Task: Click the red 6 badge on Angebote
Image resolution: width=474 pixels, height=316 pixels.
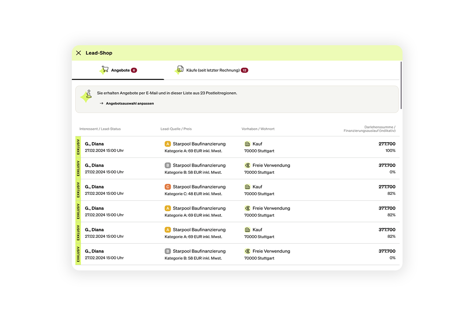Action: (134, 70)
